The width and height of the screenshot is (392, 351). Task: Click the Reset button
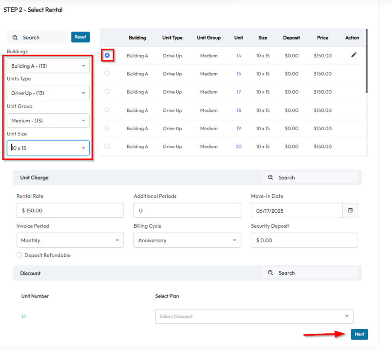coord(80,37)
